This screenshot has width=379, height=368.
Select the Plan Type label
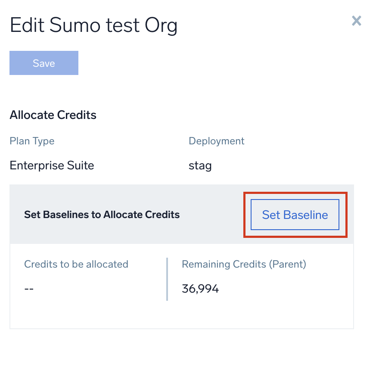click(32, 141)
